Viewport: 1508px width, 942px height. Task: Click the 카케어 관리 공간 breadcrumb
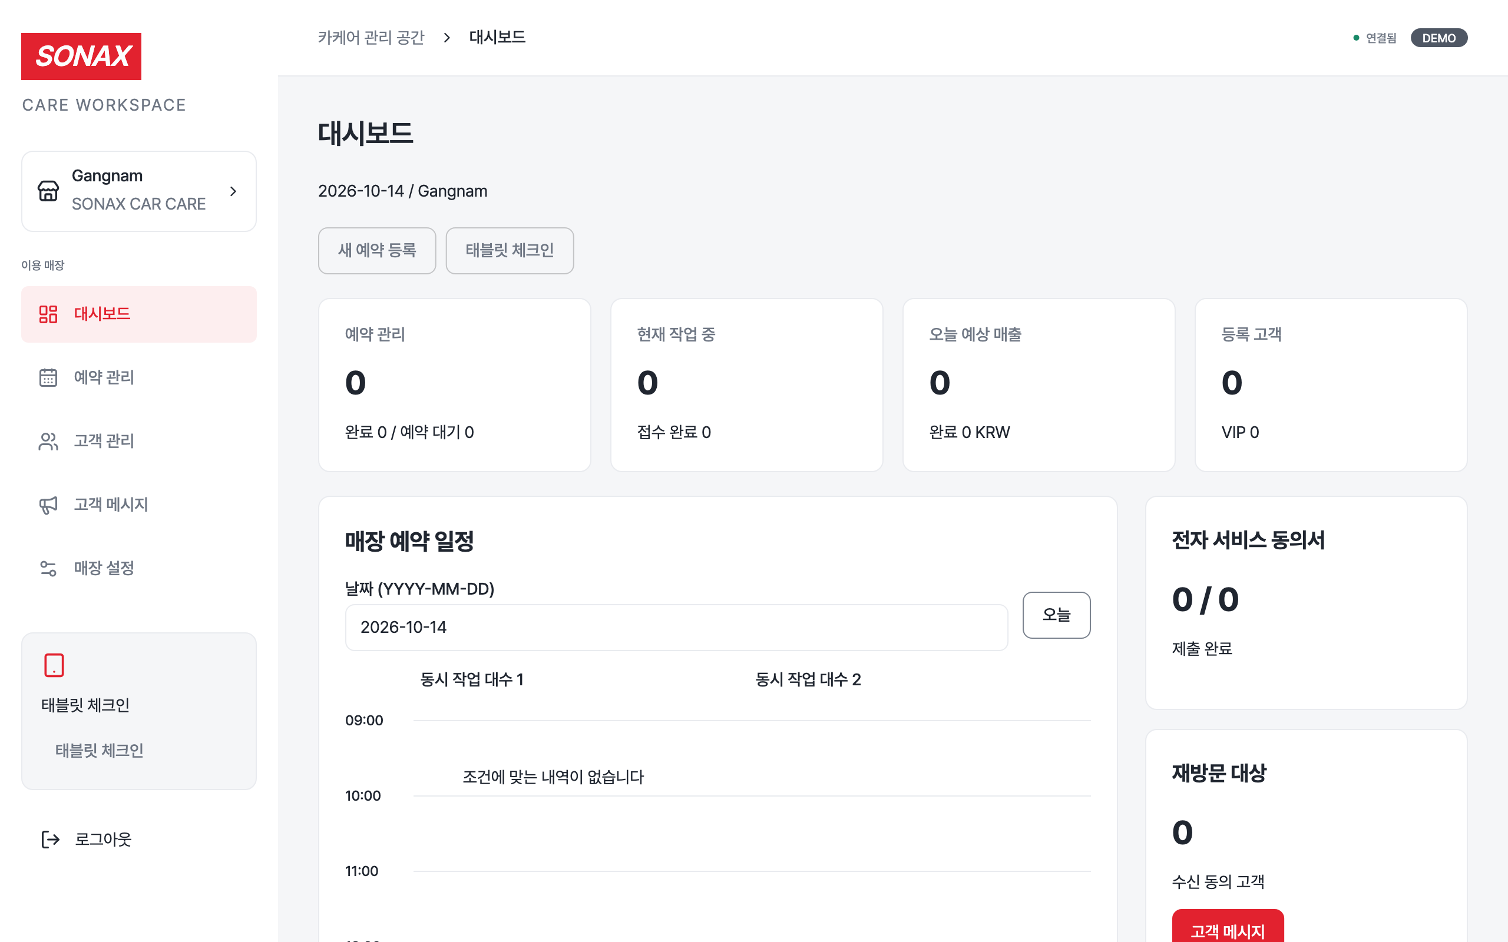click(371, 37)
